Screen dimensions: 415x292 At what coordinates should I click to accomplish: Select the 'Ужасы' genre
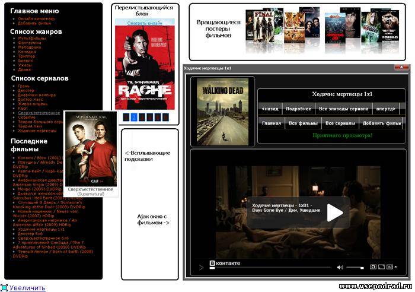click(x=25, y=65)
